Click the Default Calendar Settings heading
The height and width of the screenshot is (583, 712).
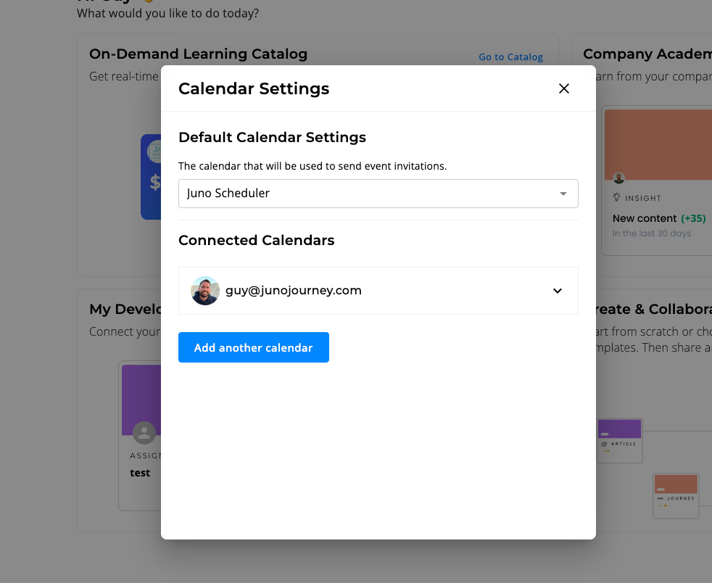point(272,137)
